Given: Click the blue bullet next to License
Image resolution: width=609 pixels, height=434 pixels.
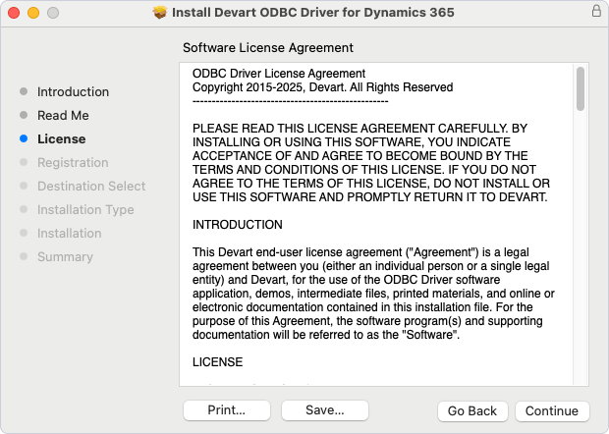Looking at the screenshot, I should 24,138.
